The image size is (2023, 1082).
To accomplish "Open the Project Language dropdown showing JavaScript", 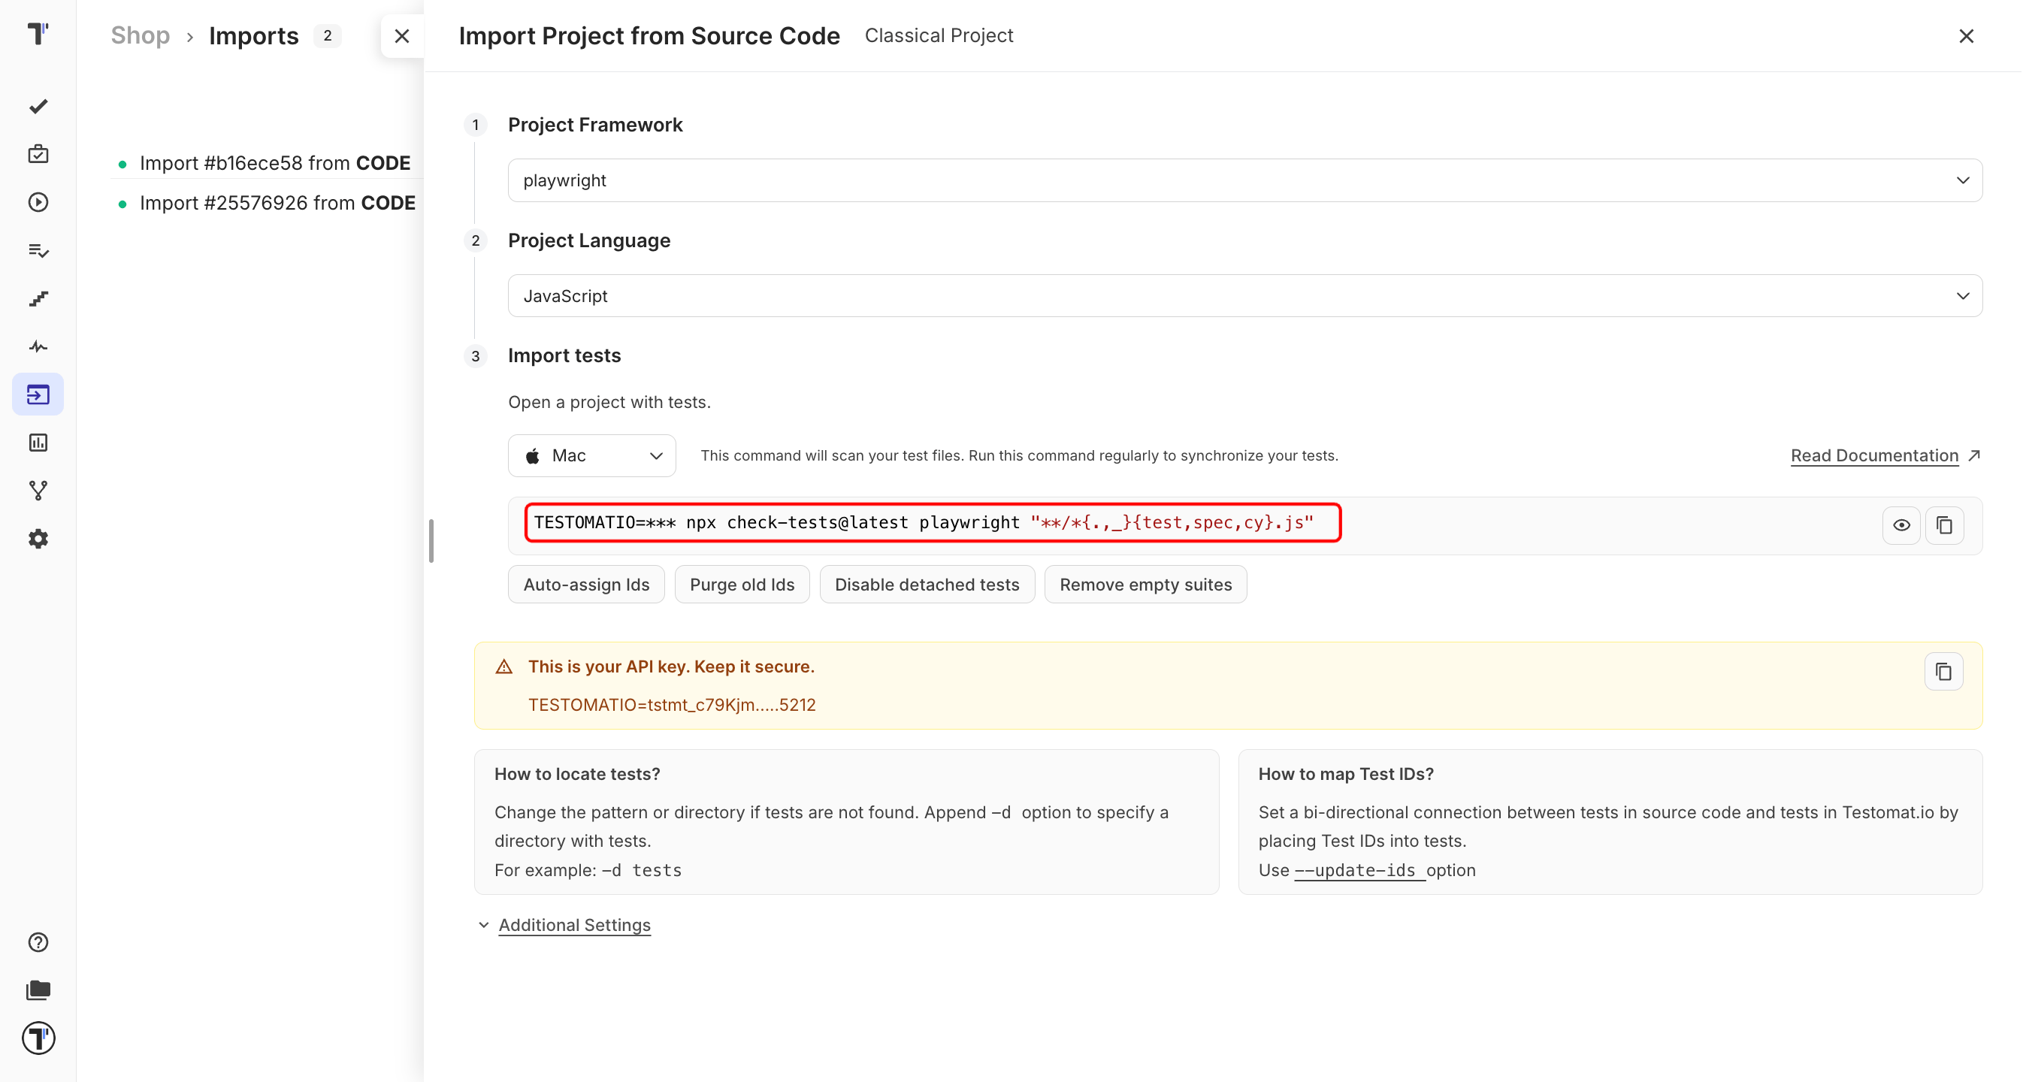I will (1244, 296).
